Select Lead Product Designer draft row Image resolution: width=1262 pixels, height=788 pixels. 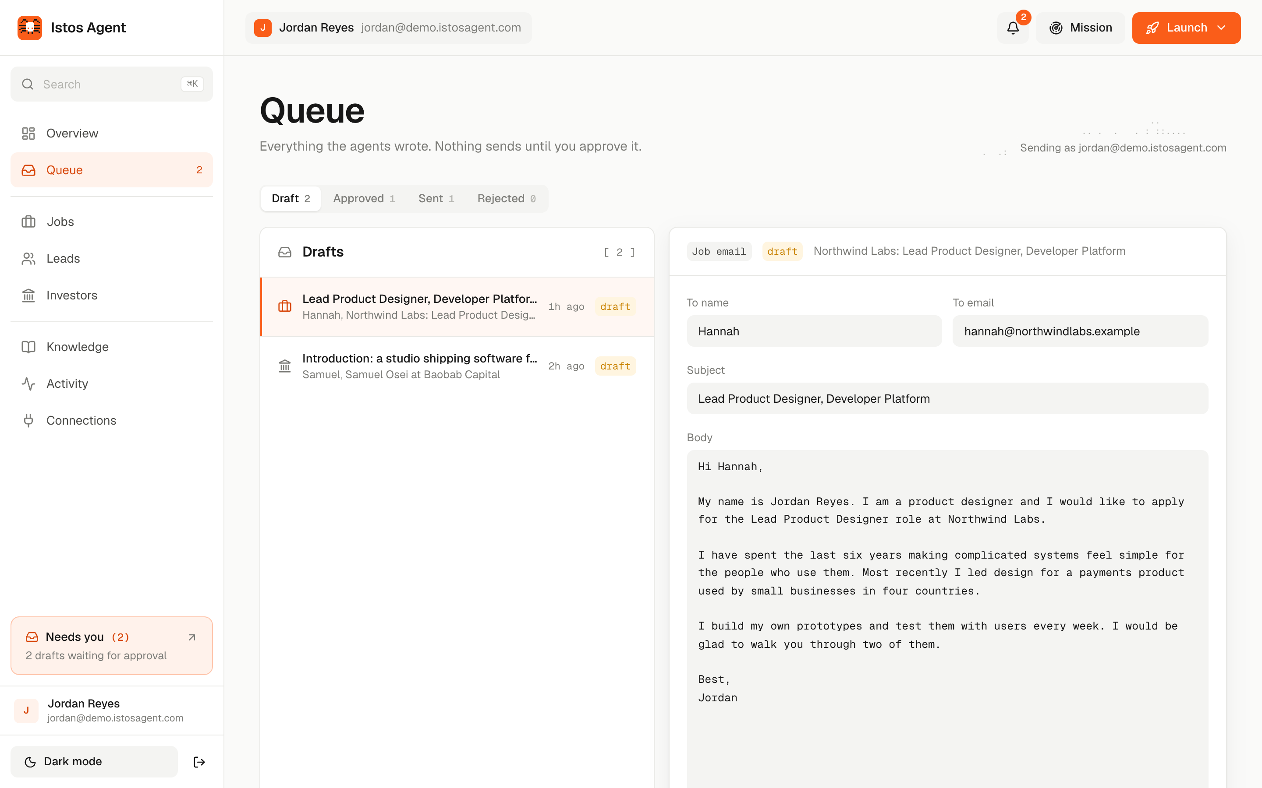point(457,307)
